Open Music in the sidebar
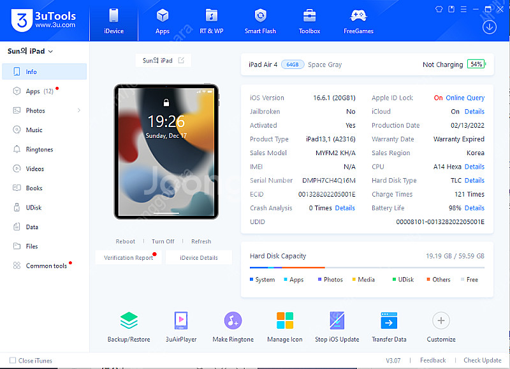Screen dimensions: 510x369 (44, 130)
